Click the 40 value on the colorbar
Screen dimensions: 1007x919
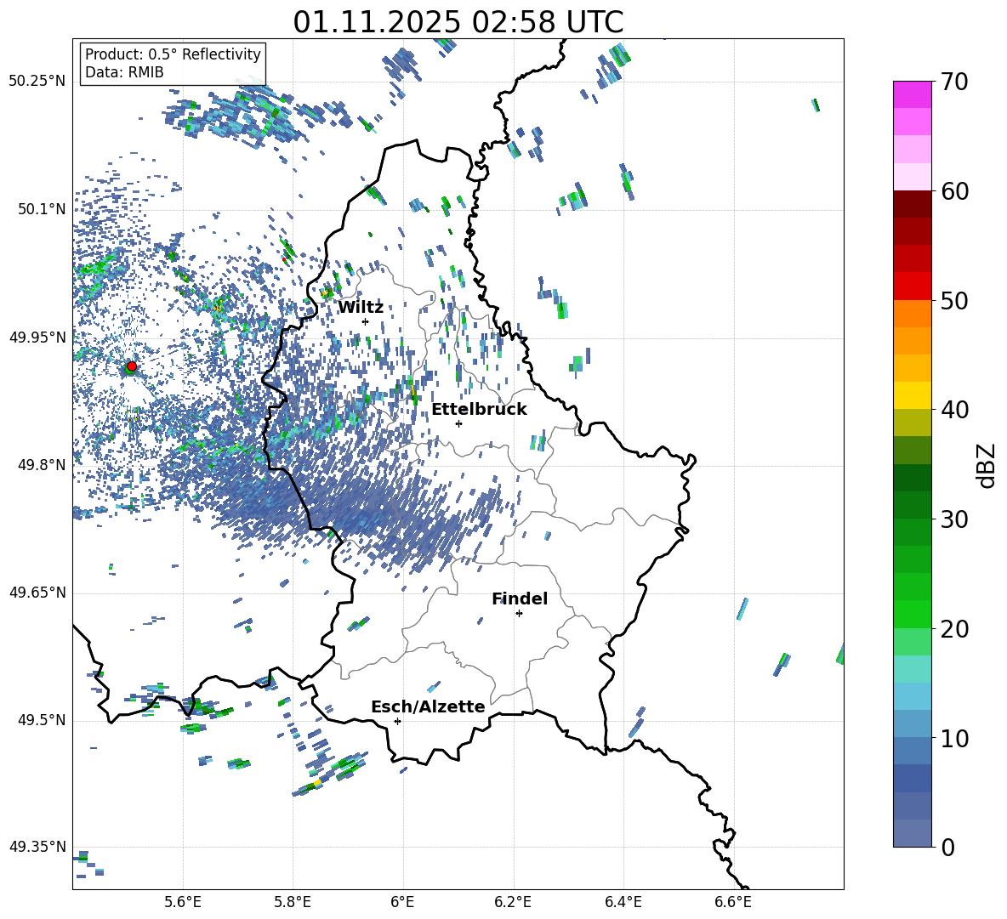tap(954, 410)
